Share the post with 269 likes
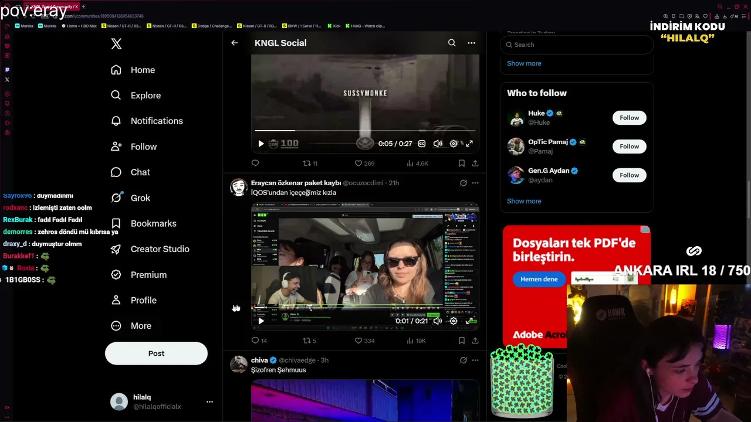The height and width of the screenshot is (422, 751). (475, 163)
